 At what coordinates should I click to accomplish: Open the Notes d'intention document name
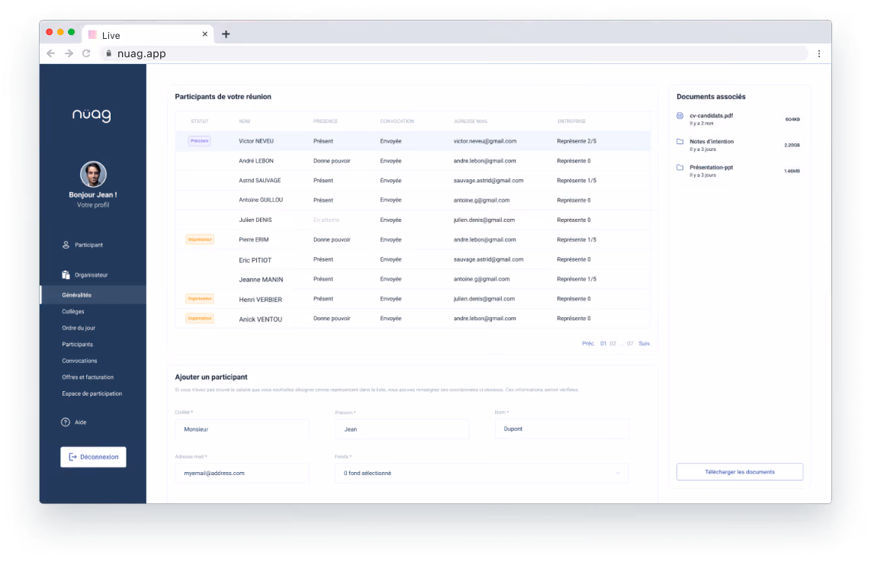pos(712,142)
